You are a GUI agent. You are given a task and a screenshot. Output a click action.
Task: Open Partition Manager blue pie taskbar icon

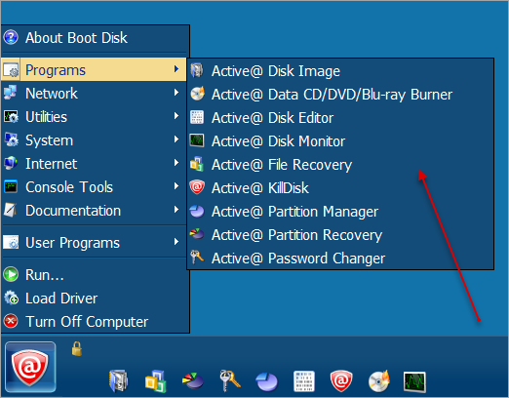[267, 381]
